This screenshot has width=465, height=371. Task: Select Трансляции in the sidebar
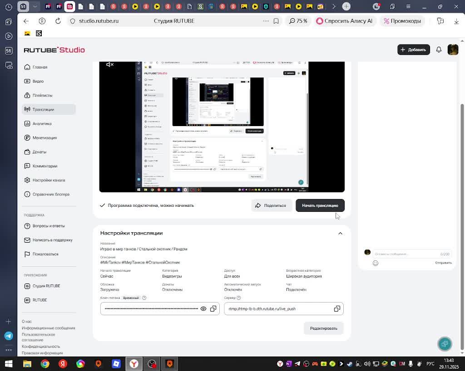coord(49,110)
